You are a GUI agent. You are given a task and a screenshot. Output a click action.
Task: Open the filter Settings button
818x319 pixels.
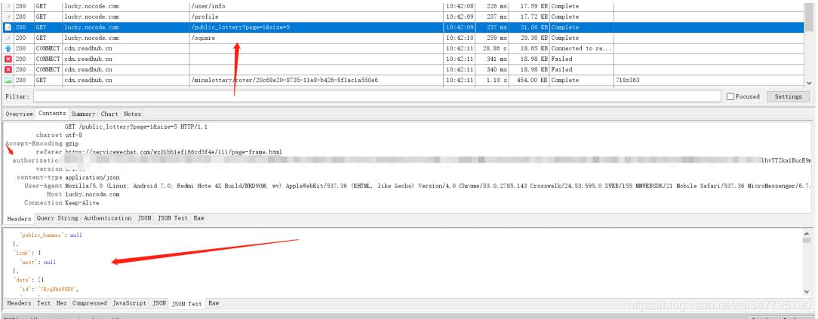point(788,96)
